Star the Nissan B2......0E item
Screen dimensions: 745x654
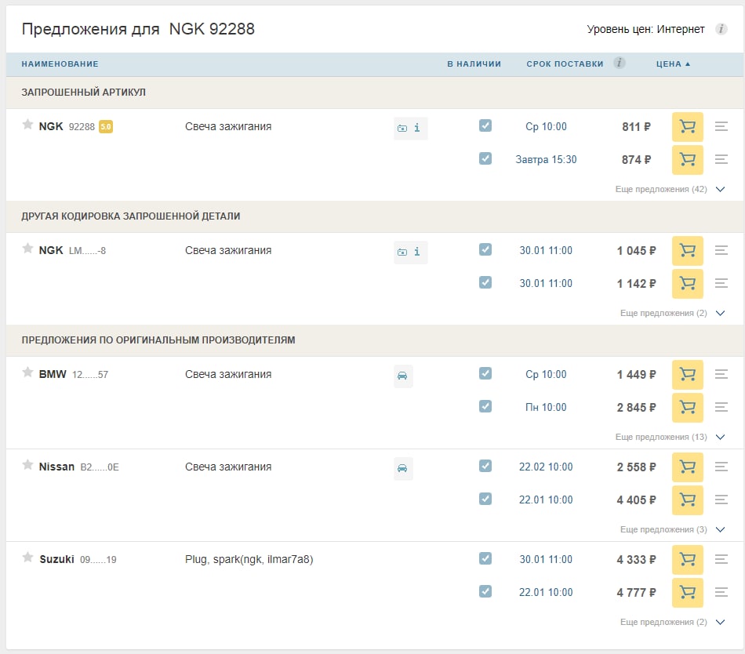point(27,465)
